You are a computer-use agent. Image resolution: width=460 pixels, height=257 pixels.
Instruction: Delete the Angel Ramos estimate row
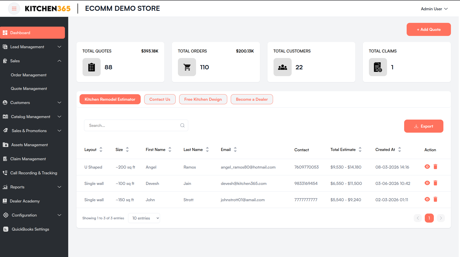click(436, 167)
